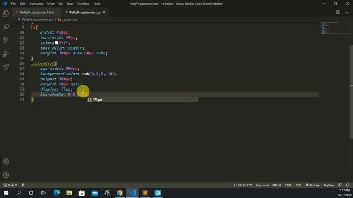Click the .accordion breadcrumb symbol
The height and width of the screenshot is (198, 353).
(70, 20)
